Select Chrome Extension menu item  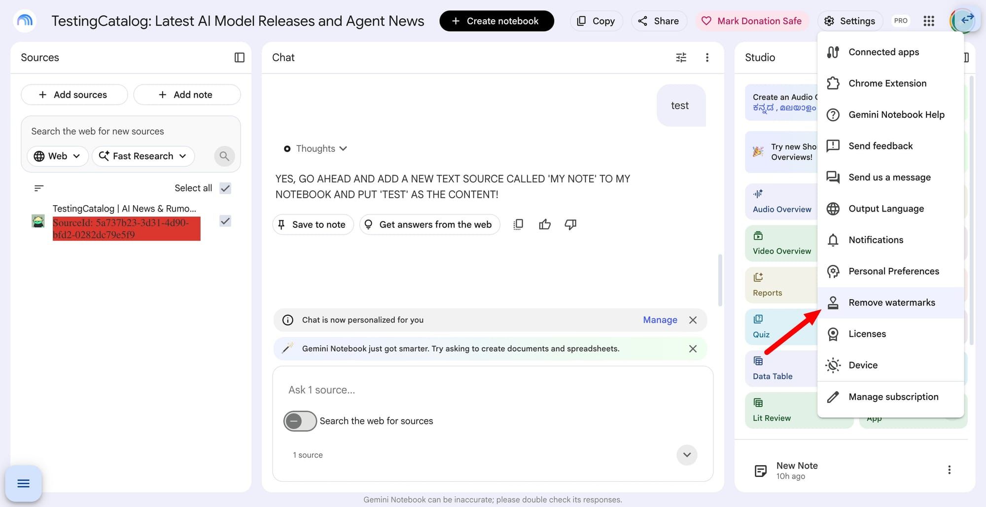point(890,83)
